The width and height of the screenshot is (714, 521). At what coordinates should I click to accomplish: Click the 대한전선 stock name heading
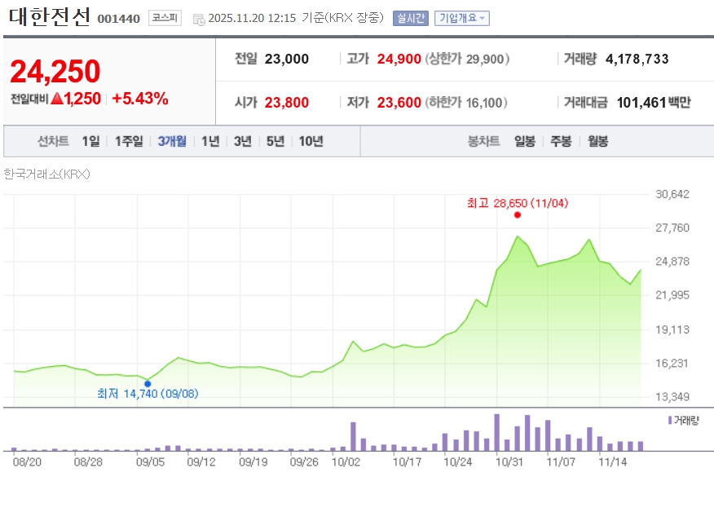click(x=51, y=17)
